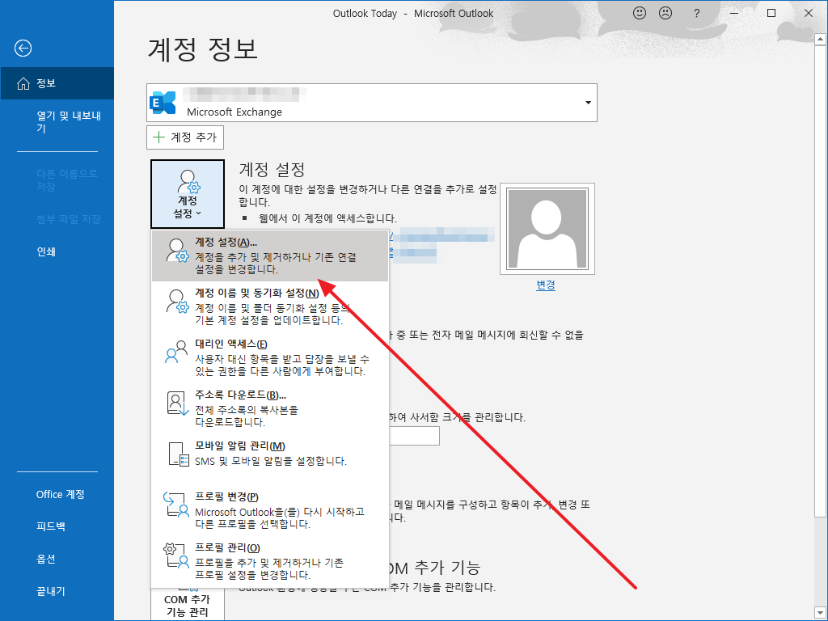Viewport: 828px width, 621px height.
Task: Open the 정보 tab in sidebar
Action: [x=57, y=83]
